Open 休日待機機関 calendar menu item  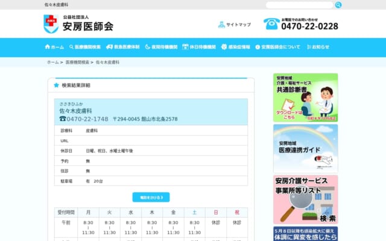[x=199, y=47]
